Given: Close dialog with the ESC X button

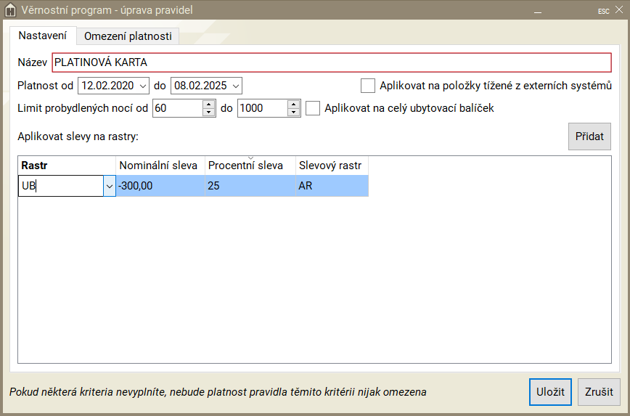Looking at the screenshot, I should pyautogui.click(x=611, y=11).
